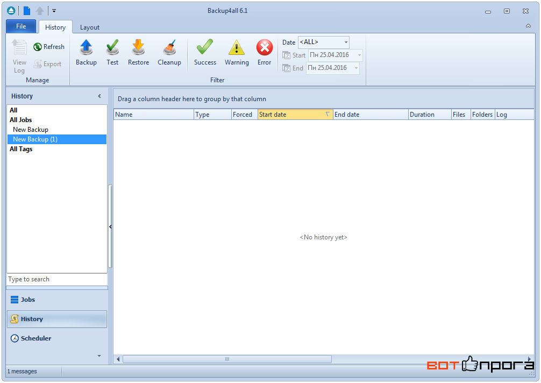The width and height of the screenshot is (541, 383).
Task: Click the Scheduler clock icon
Action: 15,338
